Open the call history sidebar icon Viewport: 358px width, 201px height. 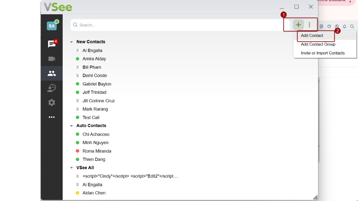click(x=52, y=88)
